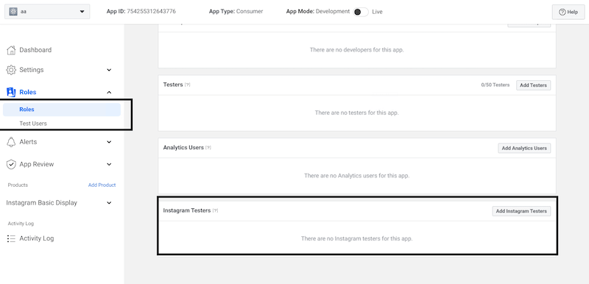
Task: Click the Help question mark icon
Action: point(562,12)
